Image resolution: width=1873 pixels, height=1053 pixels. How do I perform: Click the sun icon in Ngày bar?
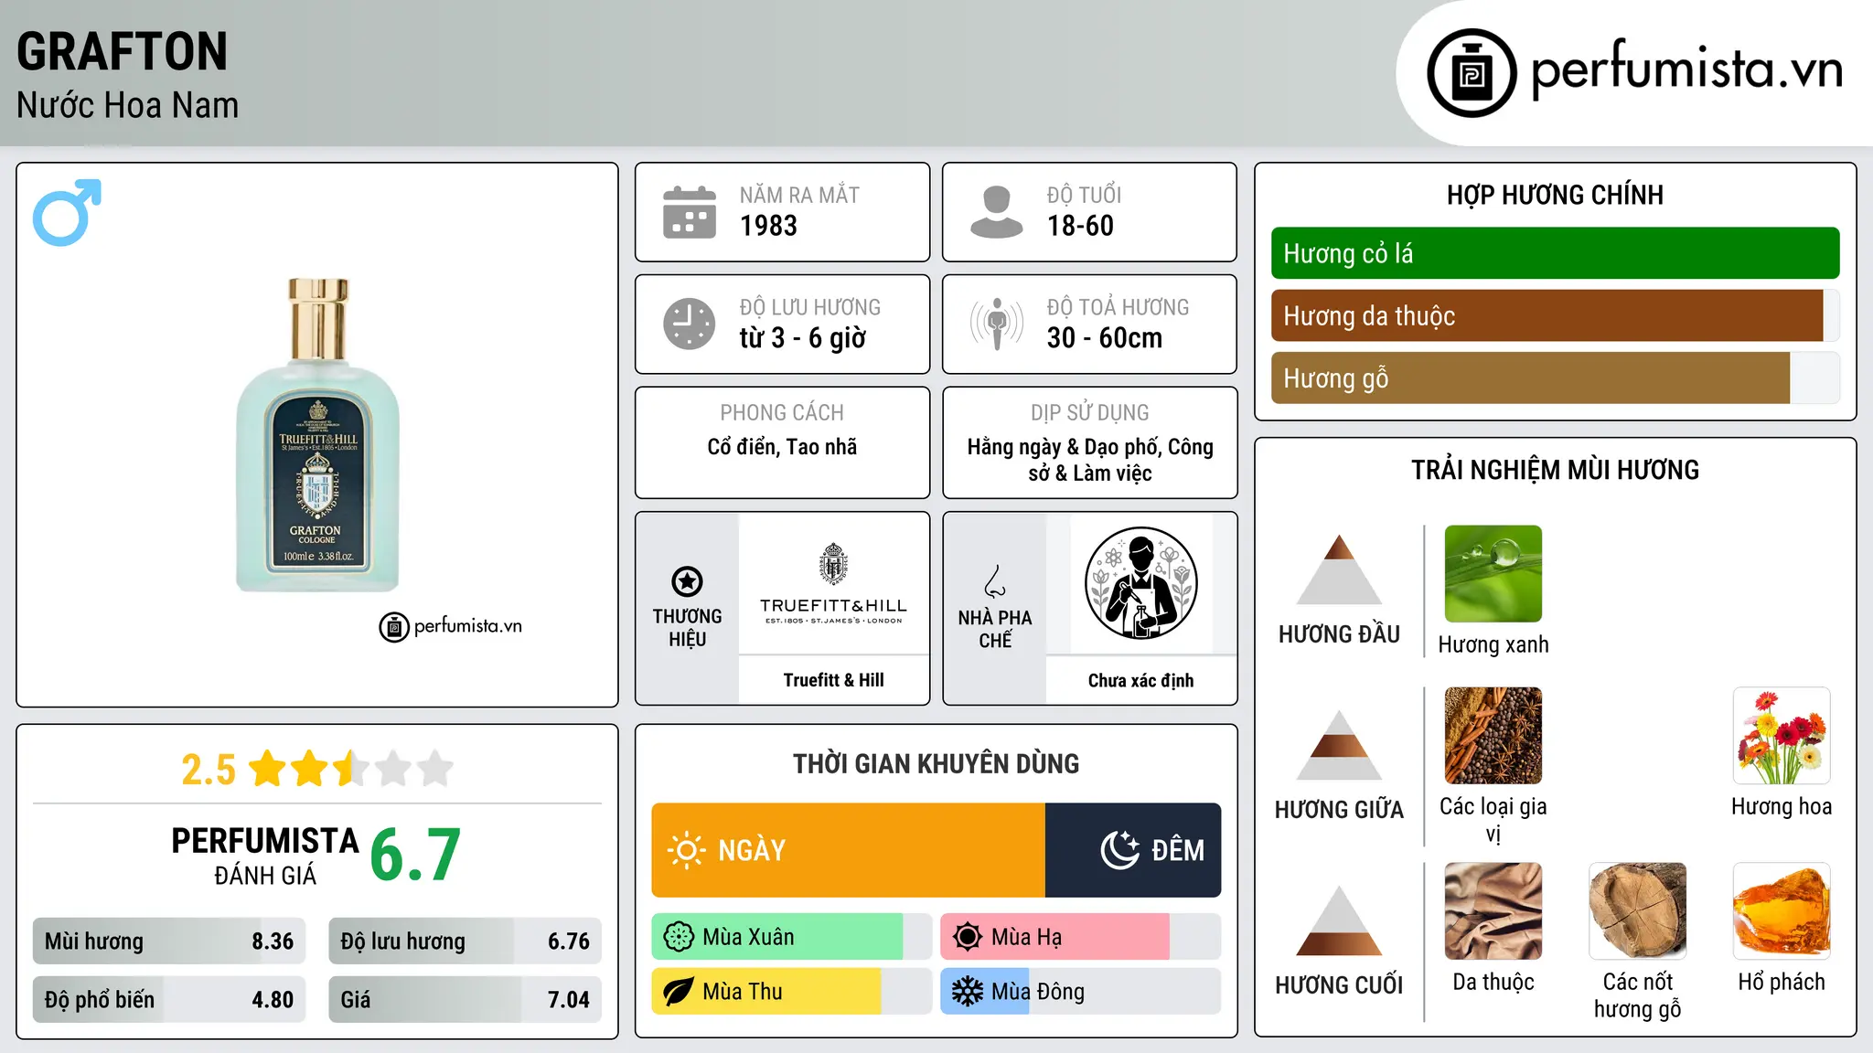(x=686, y=850)
